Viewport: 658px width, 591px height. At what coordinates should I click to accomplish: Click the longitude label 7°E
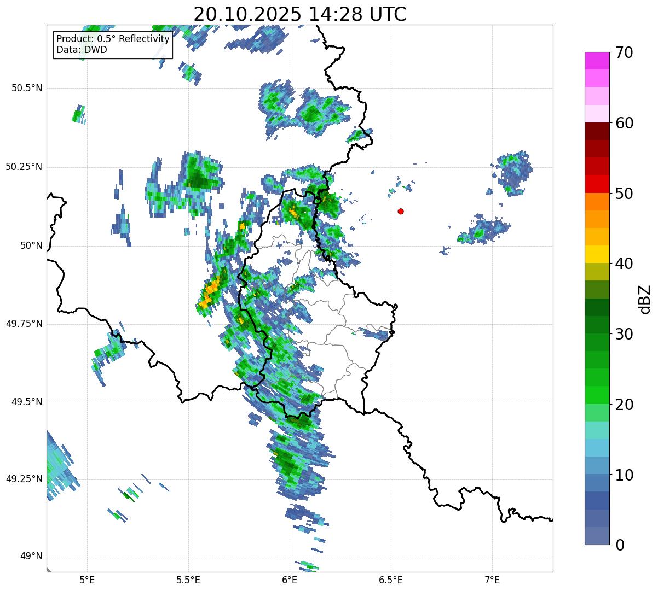click(x=492, y=580)
